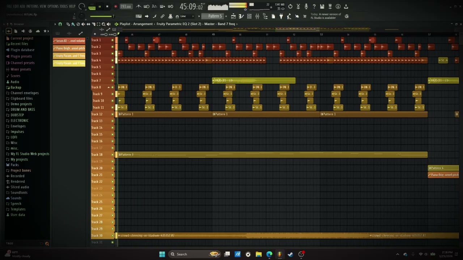Image resolution: width=463 pixels, height=260 pixels.
Task: Toggle STEP editing mode checkbox
Action: click(106, 34)
